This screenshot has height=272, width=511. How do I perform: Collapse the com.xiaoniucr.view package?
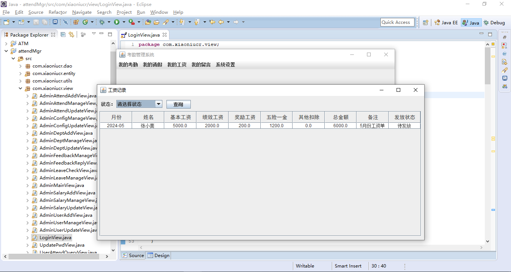(x=20, y=88)
